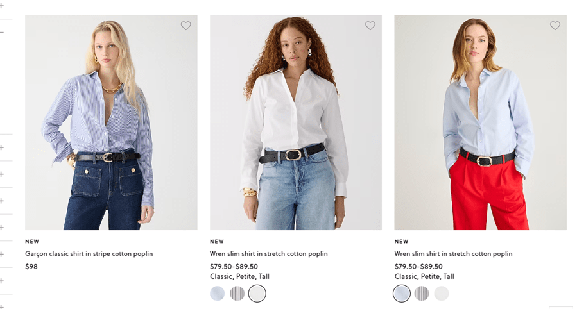Collapse the open filter using minus icon
The image size is (577, 309).
[x=2, y=32]
